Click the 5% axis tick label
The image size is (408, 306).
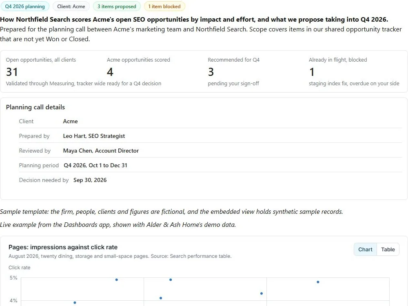(13, 278)
